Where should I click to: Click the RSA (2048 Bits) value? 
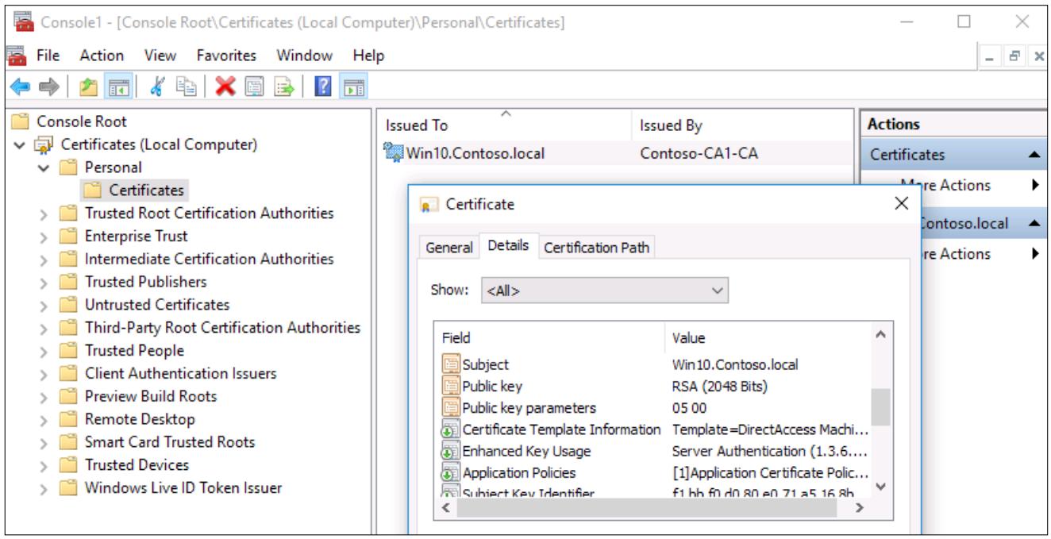[720, 387]
